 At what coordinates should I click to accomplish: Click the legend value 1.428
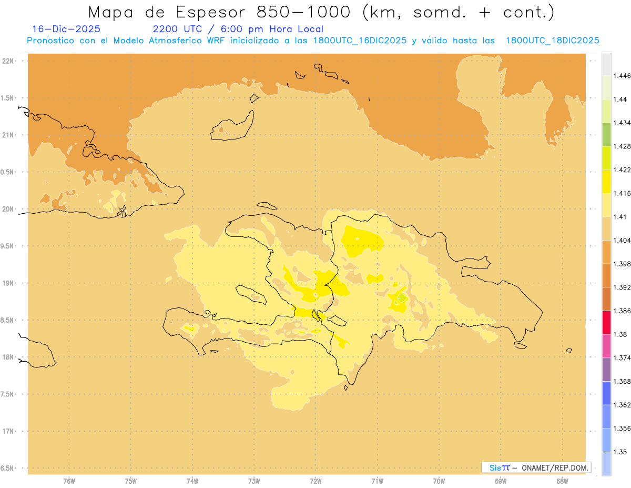pyautogui.click(x=622, y=146)
